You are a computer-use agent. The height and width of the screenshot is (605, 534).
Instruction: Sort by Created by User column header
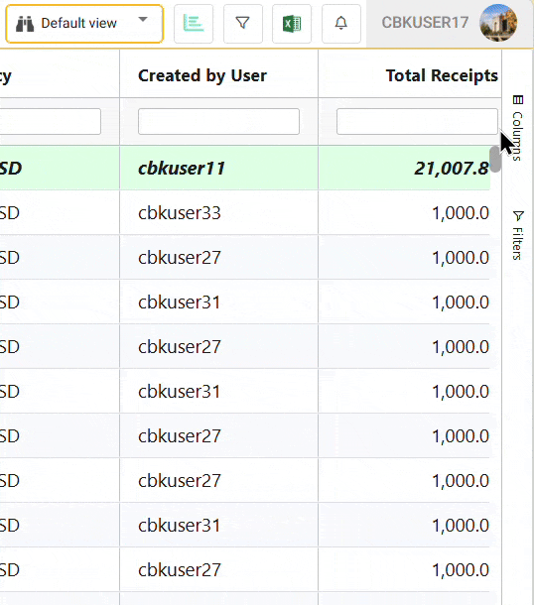202,75
